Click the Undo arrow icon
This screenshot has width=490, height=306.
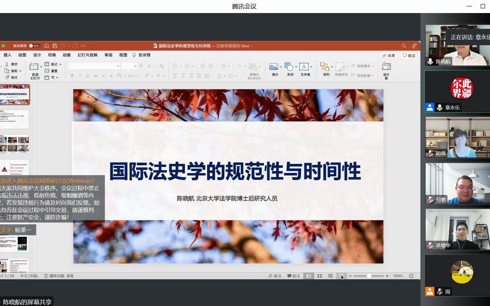click(x=63, y=46)
